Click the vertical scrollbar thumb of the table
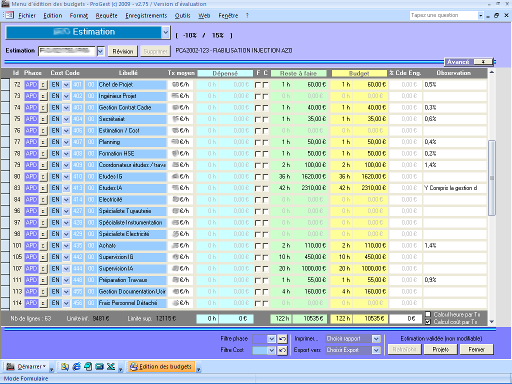This screenshot has height=384, width=512. click(492, 178)
